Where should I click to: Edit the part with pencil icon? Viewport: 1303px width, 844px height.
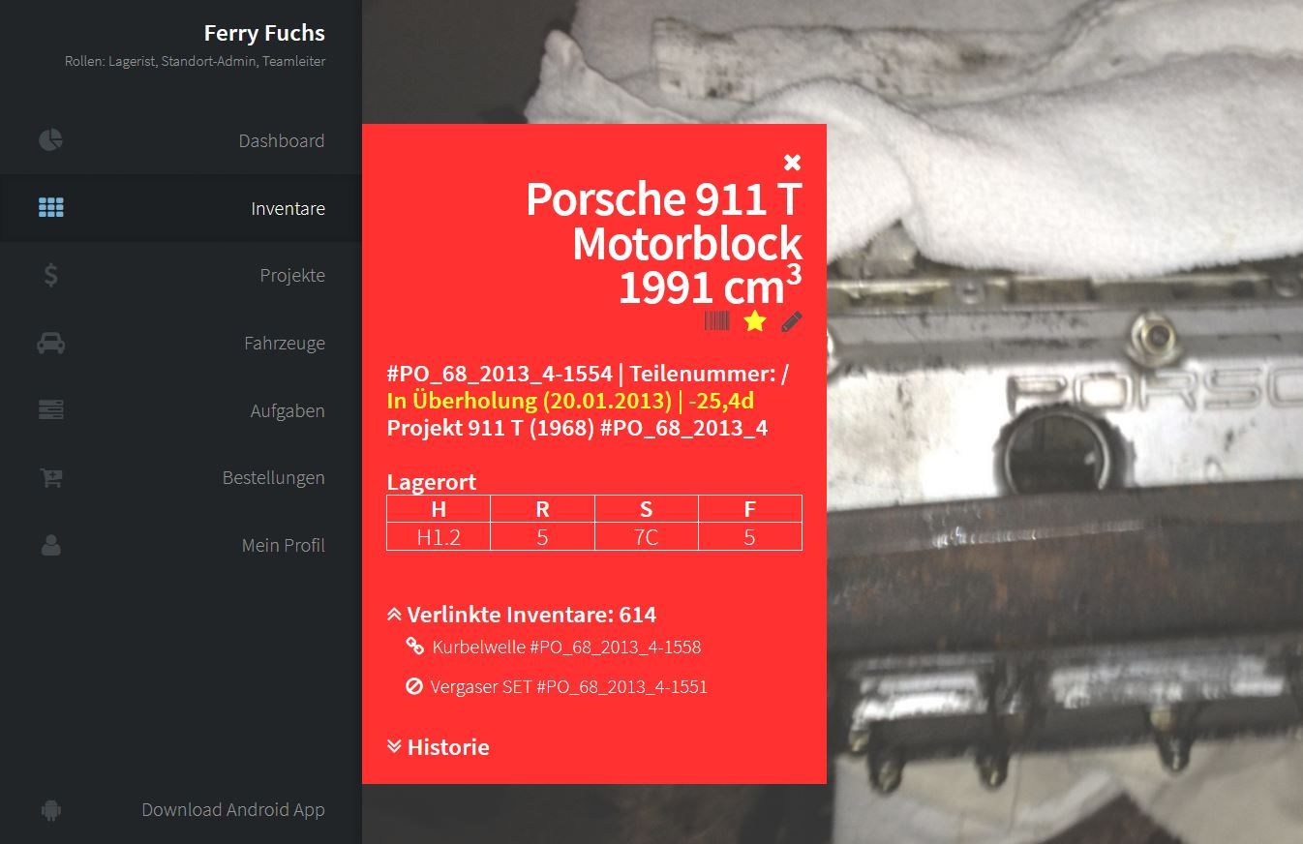tap(792, 321)
